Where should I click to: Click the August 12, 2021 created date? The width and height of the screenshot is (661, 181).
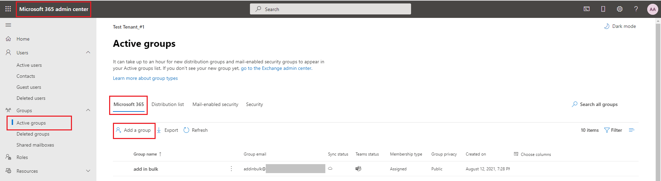pos(488,169)
